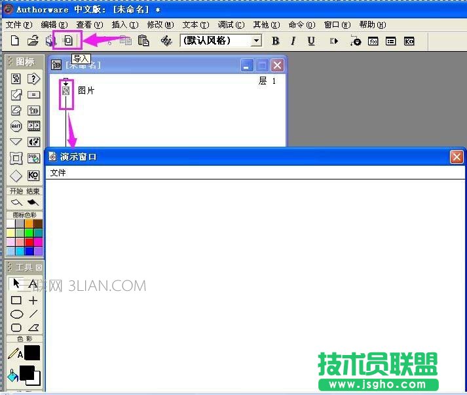The height and width of the screenshot is (395, 467).
Task: Open the Variables window icon
Action: tap(391, 41)
